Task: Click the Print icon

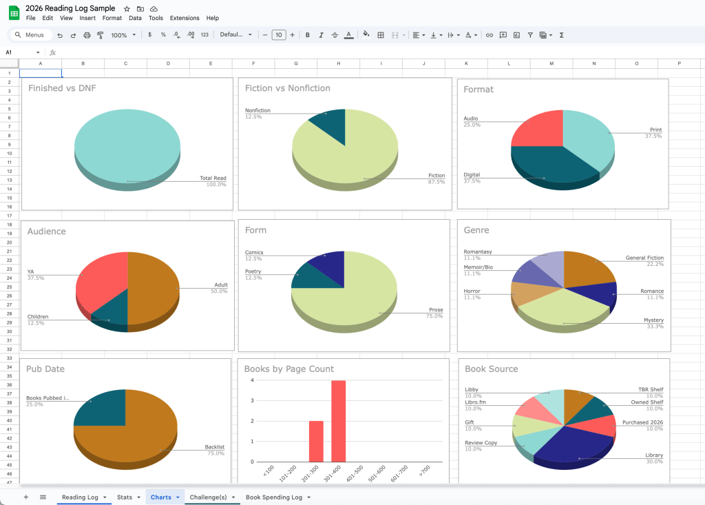Action: 87,35
